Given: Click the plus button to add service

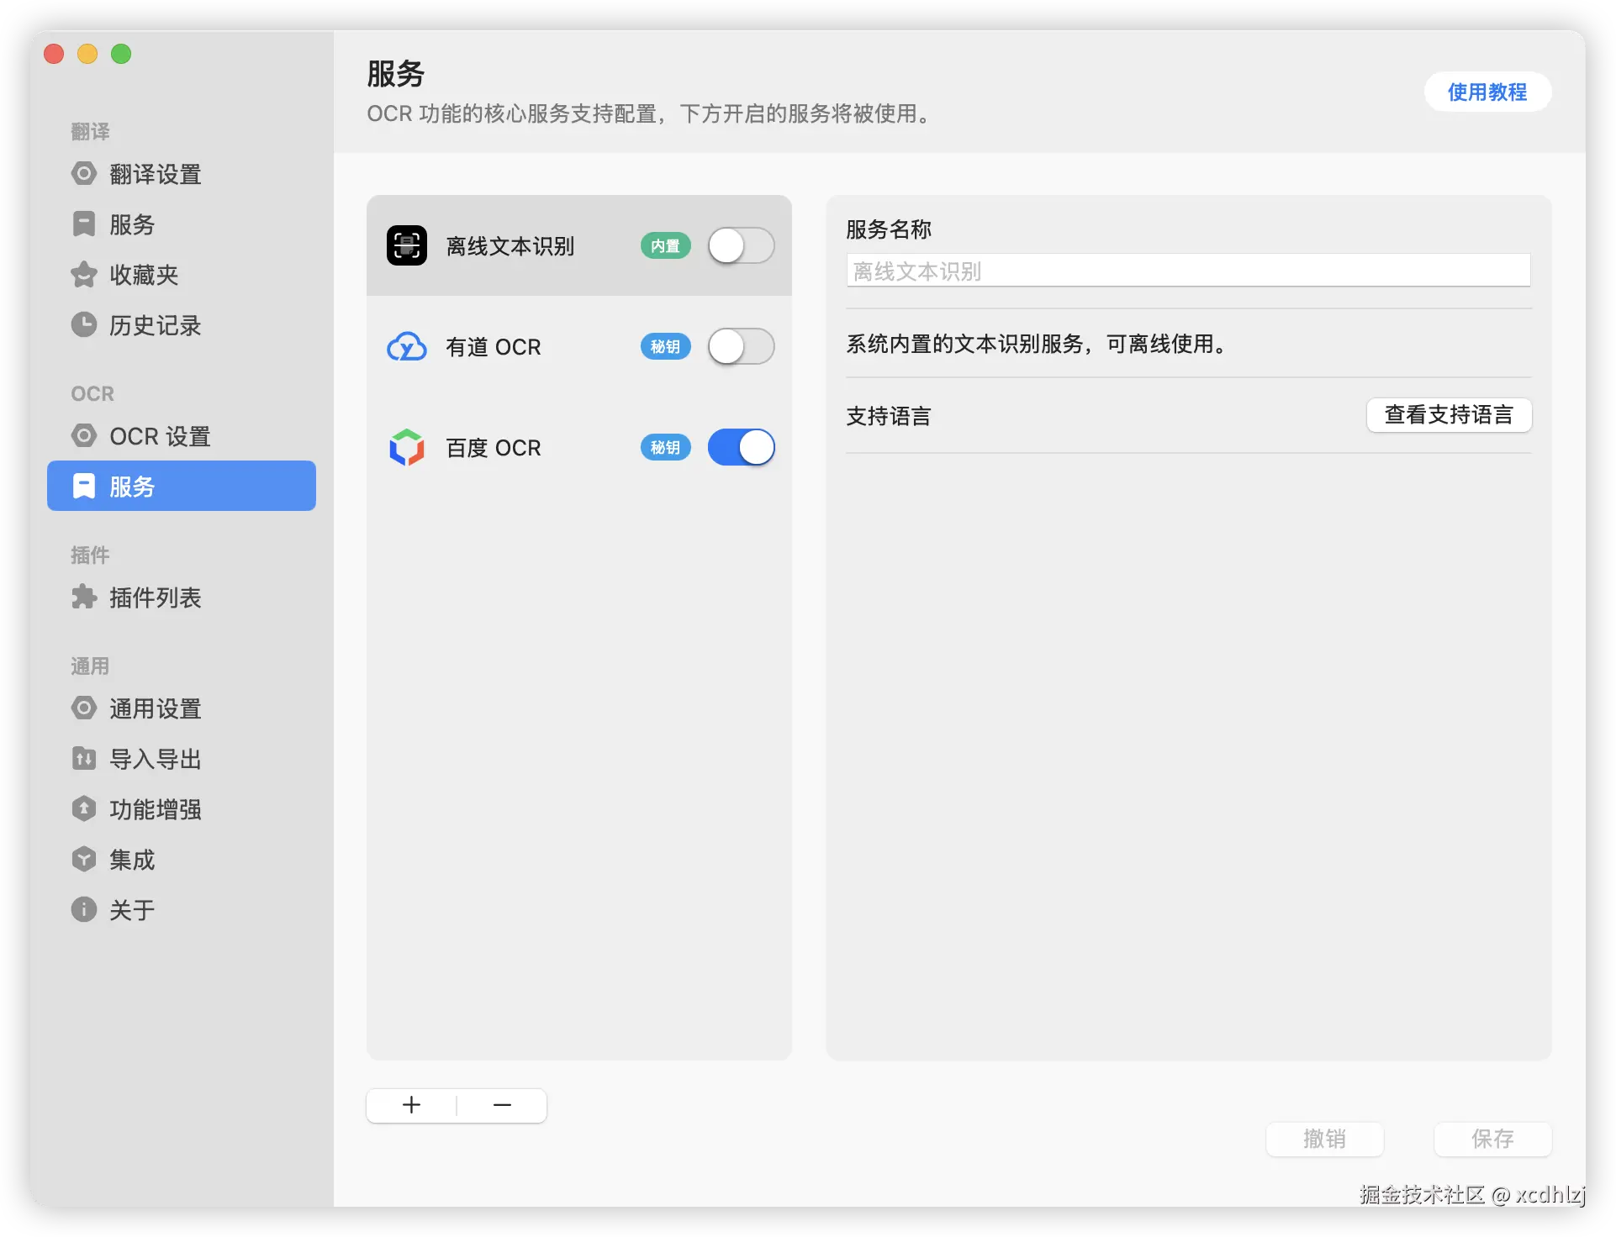Looking at the screenshot, I should pyautogui.click(x=411, y=1105).
